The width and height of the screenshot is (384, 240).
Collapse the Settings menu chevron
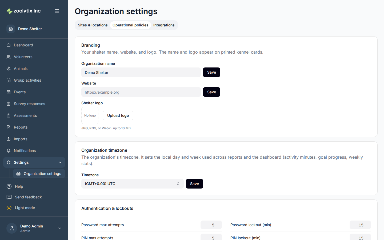coord(60,162)
